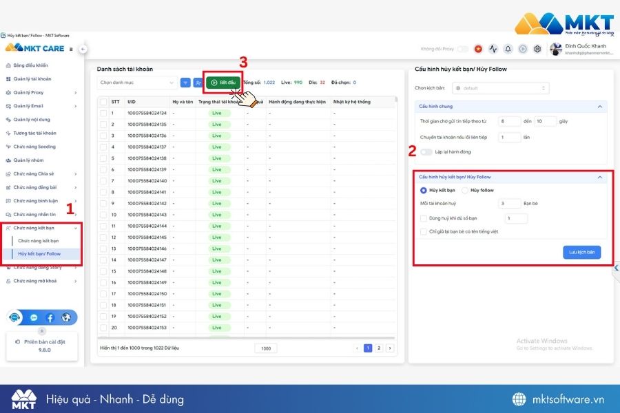Viewport: 620px width, 413px height.
Task: Open the support headset icon
Action: coord(15,317)
